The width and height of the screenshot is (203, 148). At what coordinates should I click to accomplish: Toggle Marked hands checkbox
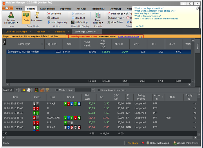[x=57, y=90]
